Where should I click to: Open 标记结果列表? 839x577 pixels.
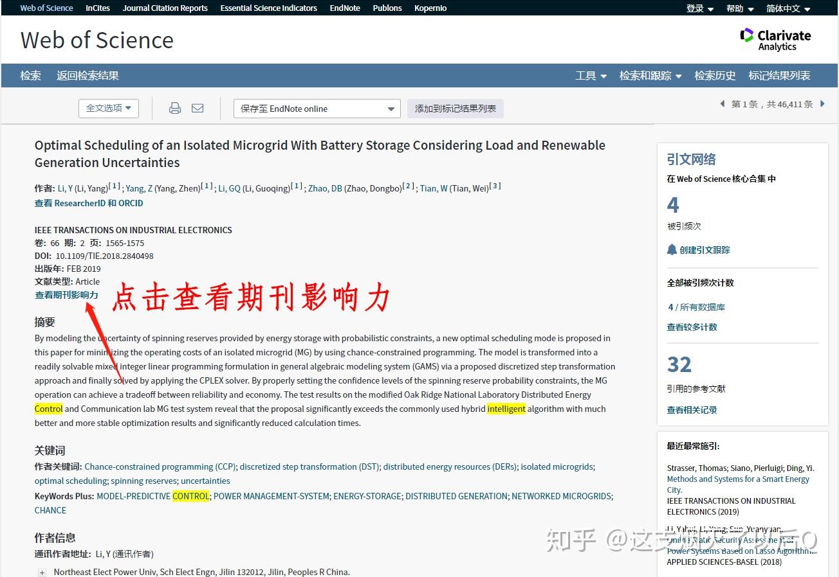(779, 75)
